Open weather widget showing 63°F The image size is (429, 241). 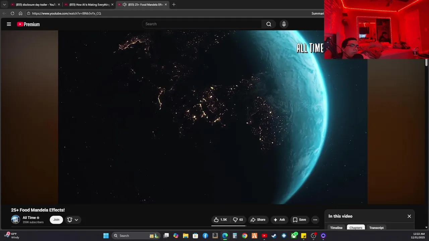pos(13,236)
